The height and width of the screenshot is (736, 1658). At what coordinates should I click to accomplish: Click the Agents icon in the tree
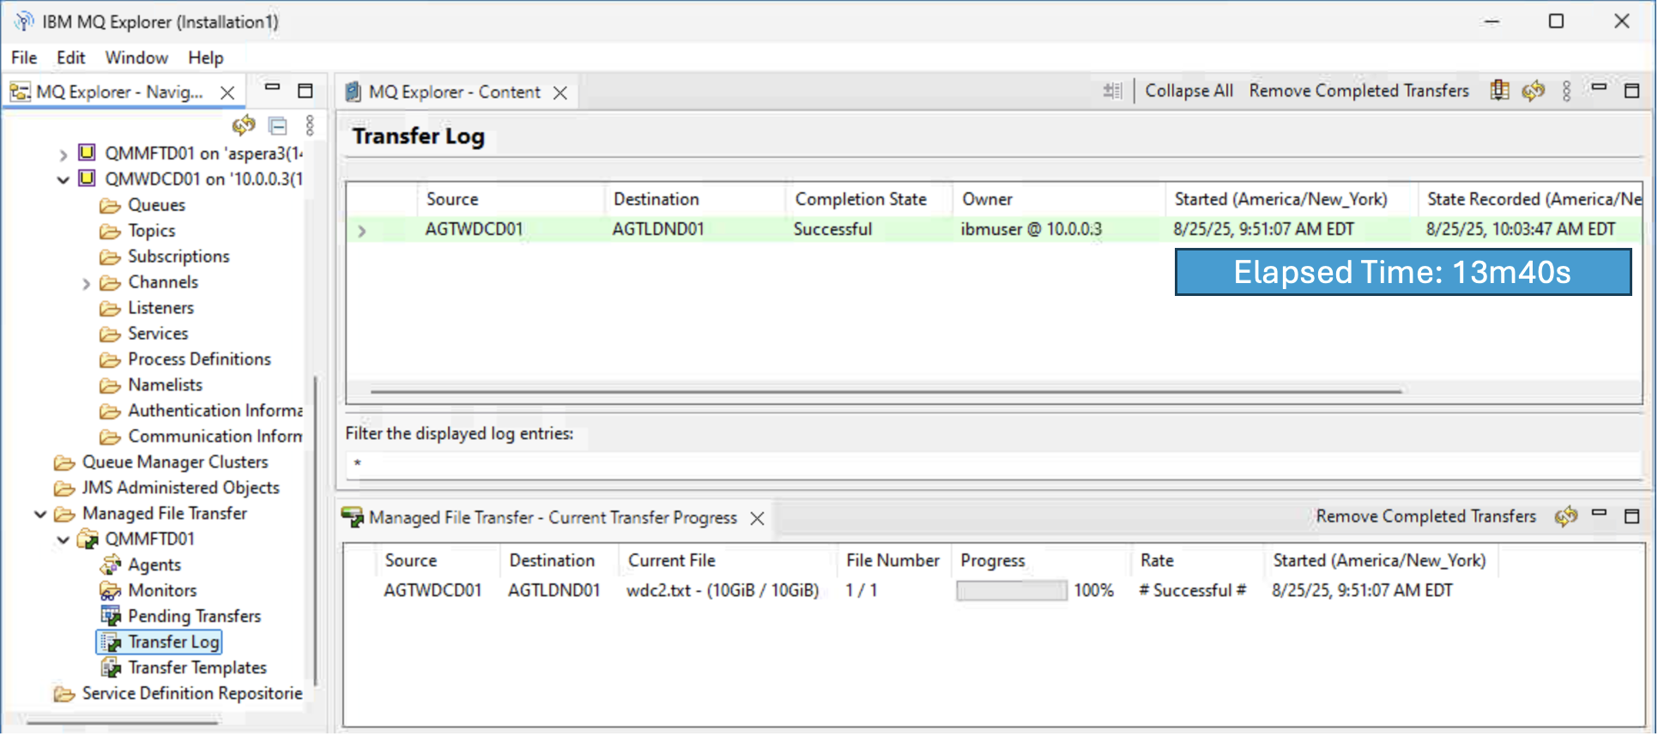tap(111, 564)
